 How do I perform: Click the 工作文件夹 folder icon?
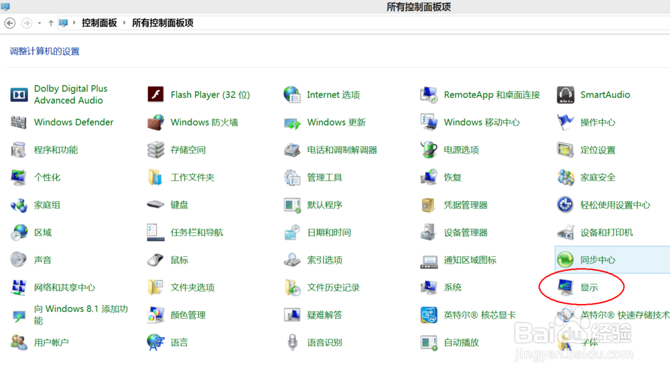pyautogui.click(x=155, y=178)
